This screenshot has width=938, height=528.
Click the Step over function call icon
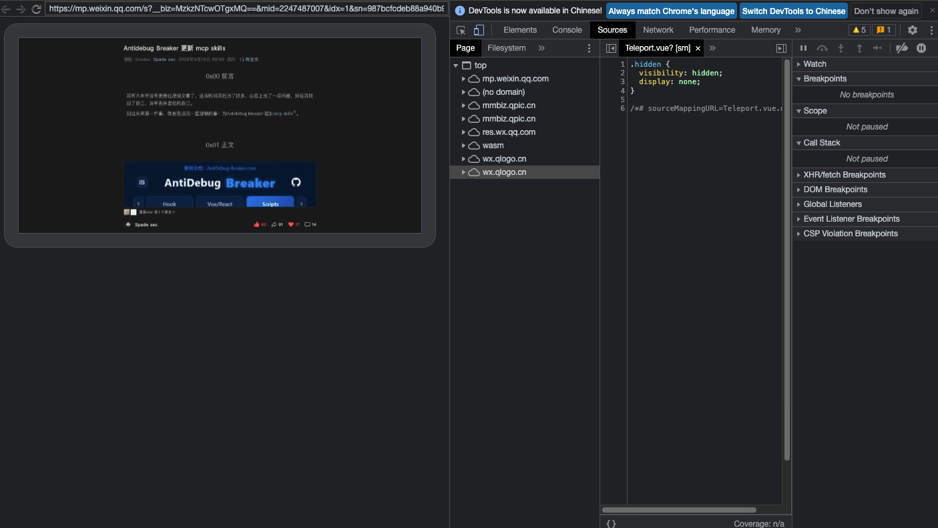coord(823,48)
